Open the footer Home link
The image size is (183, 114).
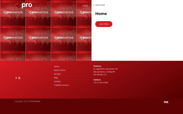coord(56,67)
